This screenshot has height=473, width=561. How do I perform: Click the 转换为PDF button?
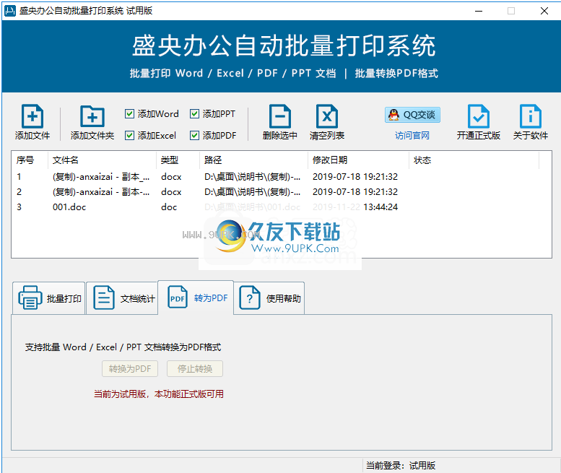coord(130,369)
